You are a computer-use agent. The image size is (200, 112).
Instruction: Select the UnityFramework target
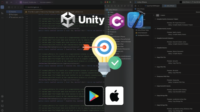tap(141, 33)
